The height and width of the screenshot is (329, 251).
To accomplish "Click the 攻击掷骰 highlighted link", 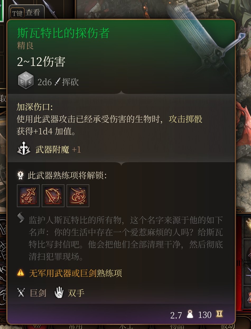I will (185, 119).
